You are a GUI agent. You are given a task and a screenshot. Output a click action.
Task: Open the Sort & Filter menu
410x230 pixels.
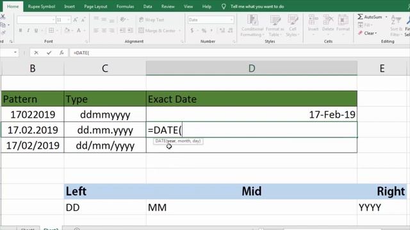pos(396,26)
